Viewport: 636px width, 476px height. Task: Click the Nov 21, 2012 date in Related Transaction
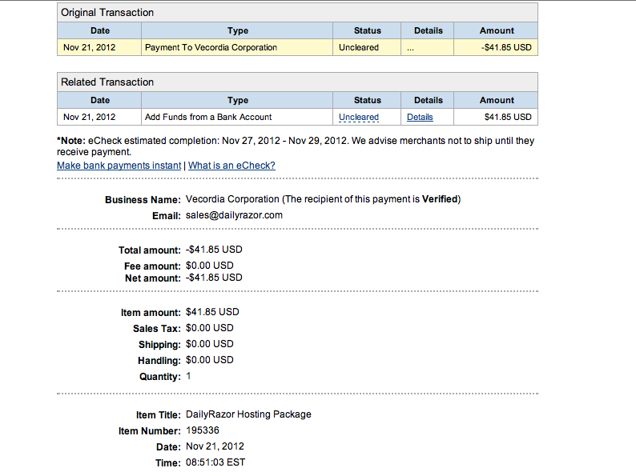click(89, 117)
